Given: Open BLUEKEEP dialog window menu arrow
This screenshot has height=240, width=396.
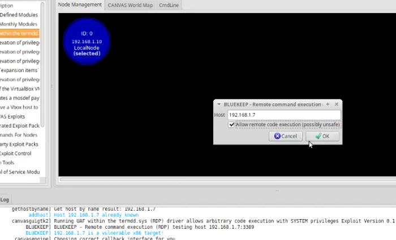Looking at the screenshot, I should tap(219, 104).
